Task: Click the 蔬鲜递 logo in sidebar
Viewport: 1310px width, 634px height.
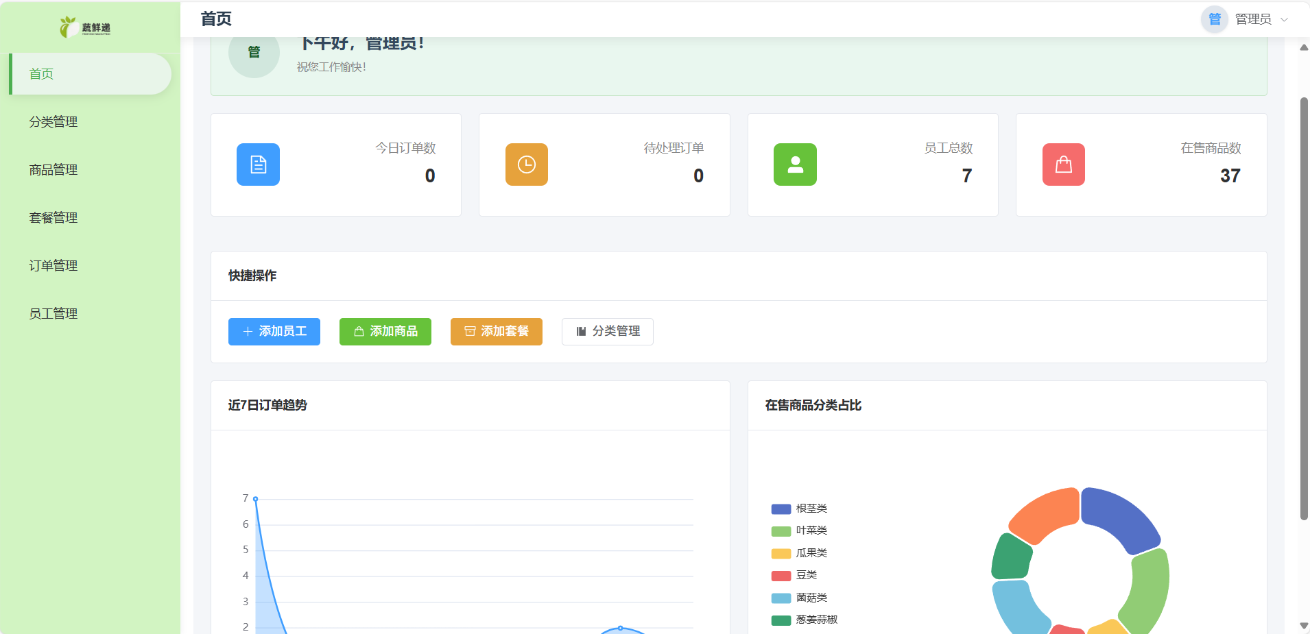Action: tap(85, 27)
